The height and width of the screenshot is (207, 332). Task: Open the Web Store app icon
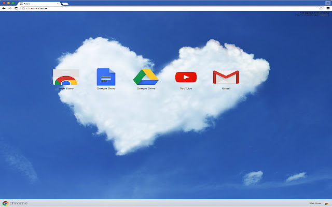pos(66,77)
